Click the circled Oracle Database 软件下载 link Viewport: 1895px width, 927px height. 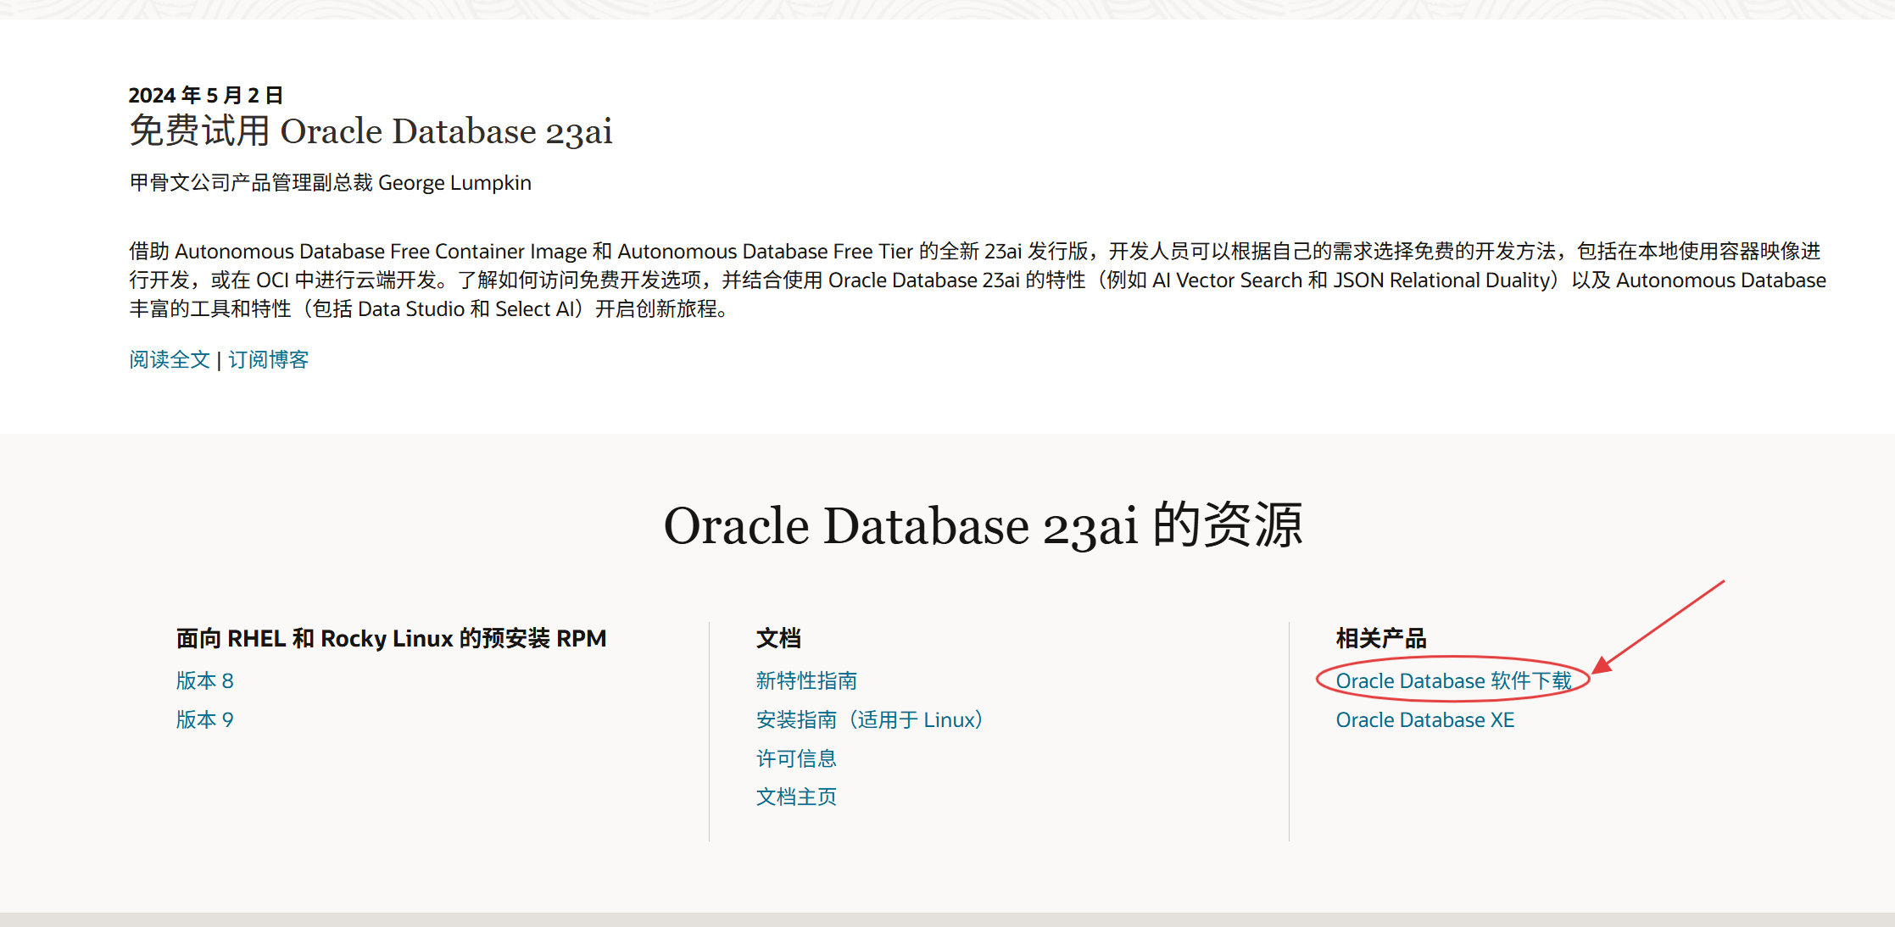(x=1452, y=680)
